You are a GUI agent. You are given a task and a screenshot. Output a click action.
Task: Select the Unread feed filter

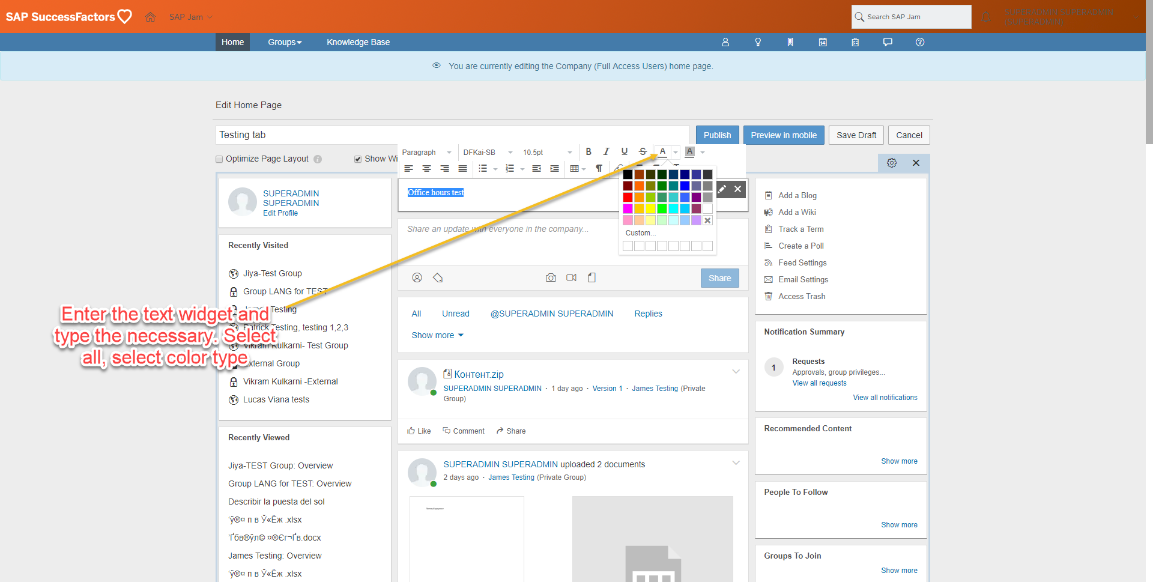pos(456,314)
